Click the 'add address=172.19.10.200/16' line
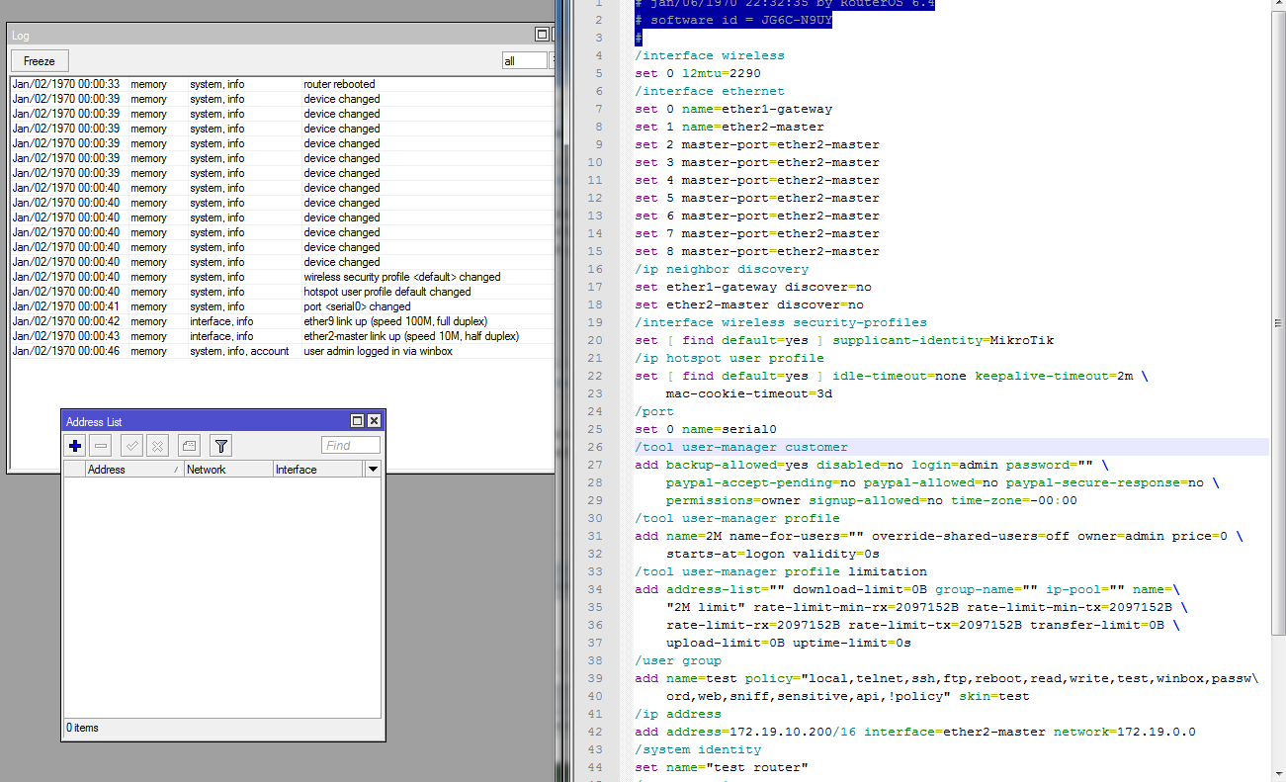Viewport: 1286px width, 782px height. [x=915, y=732]
